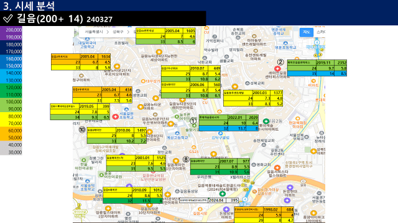Click GS25 convenience store icon
This screenshot has width=398, height=223.
tap(193, 147)
